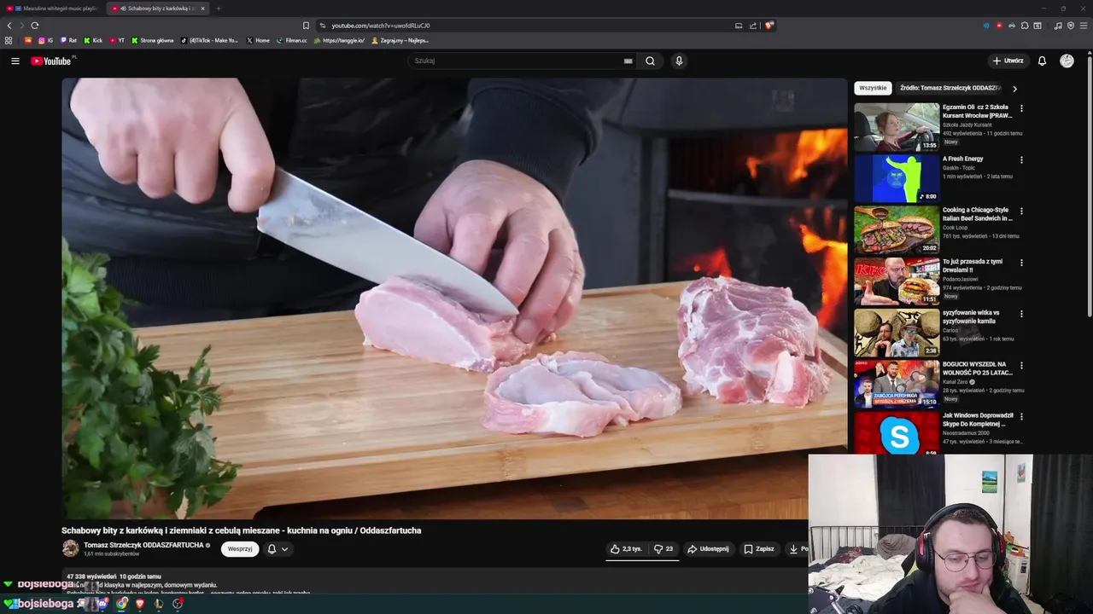
Task: Open the music note playlist icon
Action: coord(1058,26)
